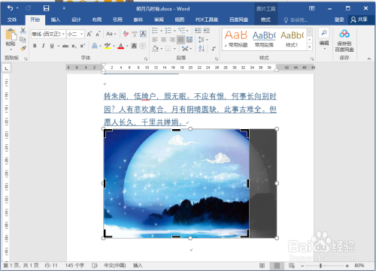Image resolution: width=376 pixels, height=271 pixels.
Task: Apply character border icon
Action: click(x=143, y=34)
